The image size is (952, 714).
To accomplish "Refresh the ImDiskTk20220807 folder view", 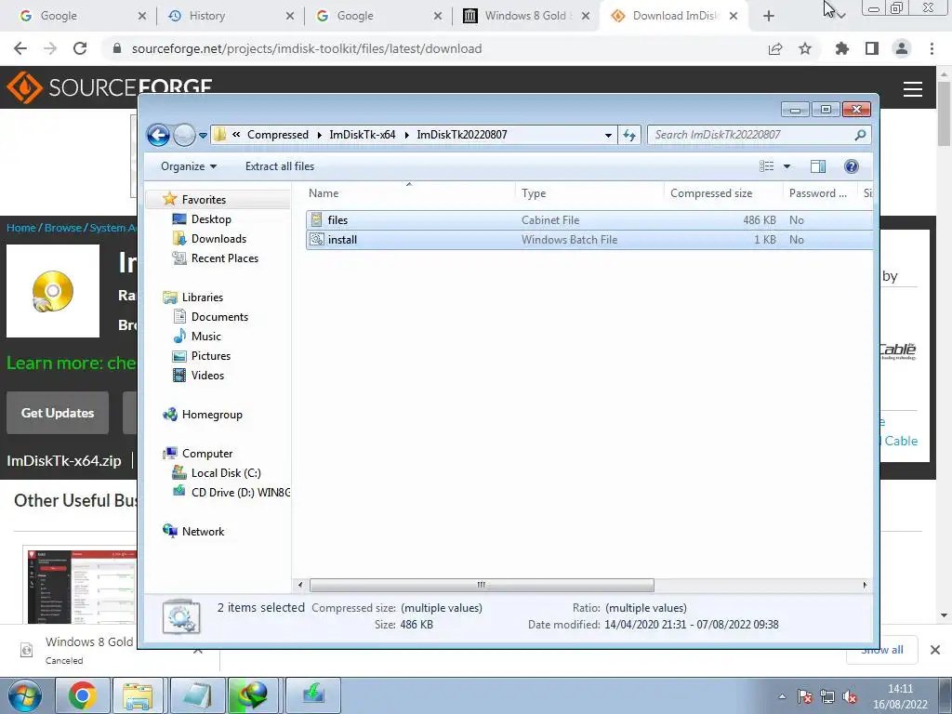I will click(629, 135).
